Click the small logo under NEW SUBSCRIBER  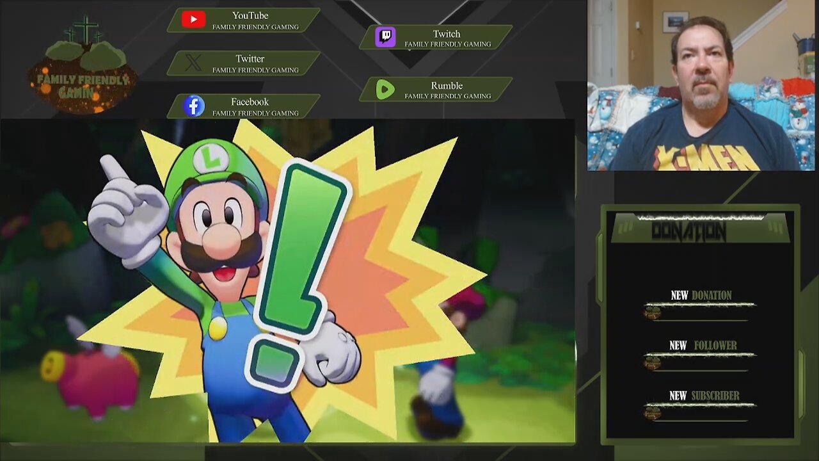tap(652, 413)
